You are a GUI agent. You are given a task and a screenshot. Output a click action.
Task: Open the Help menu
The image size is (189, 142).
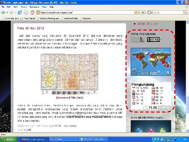pos(52,7)
